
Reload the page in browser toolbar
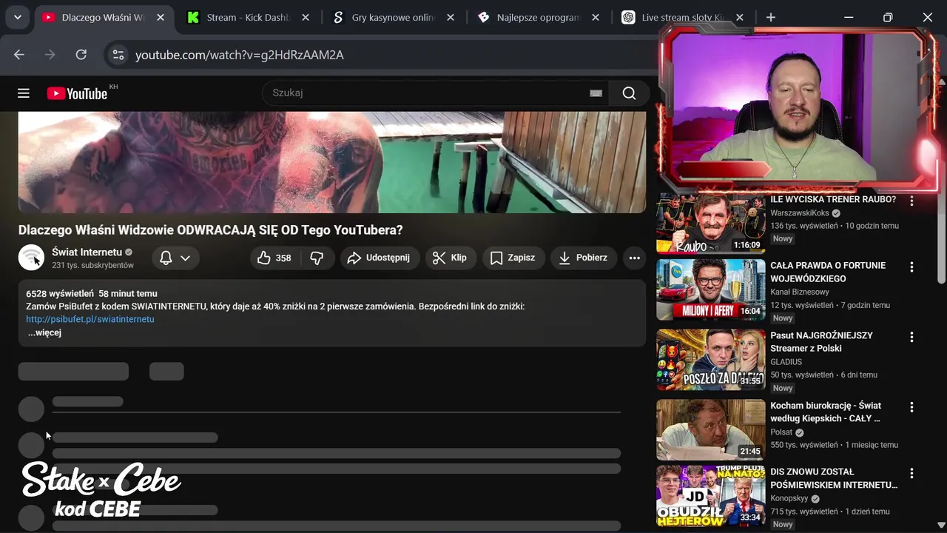pos(81,55)
